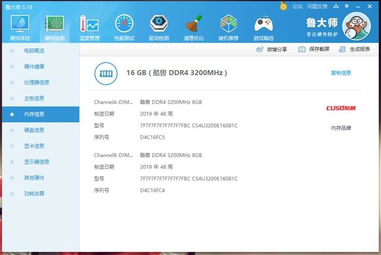The image size is (381, 255).
Task: Open the 问题反馈 feedback link
Action: 317,7
